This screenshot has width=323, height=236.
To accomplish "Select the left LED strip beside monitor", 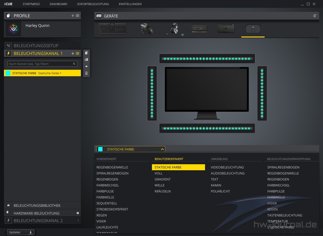I will (x=152, y=93).
